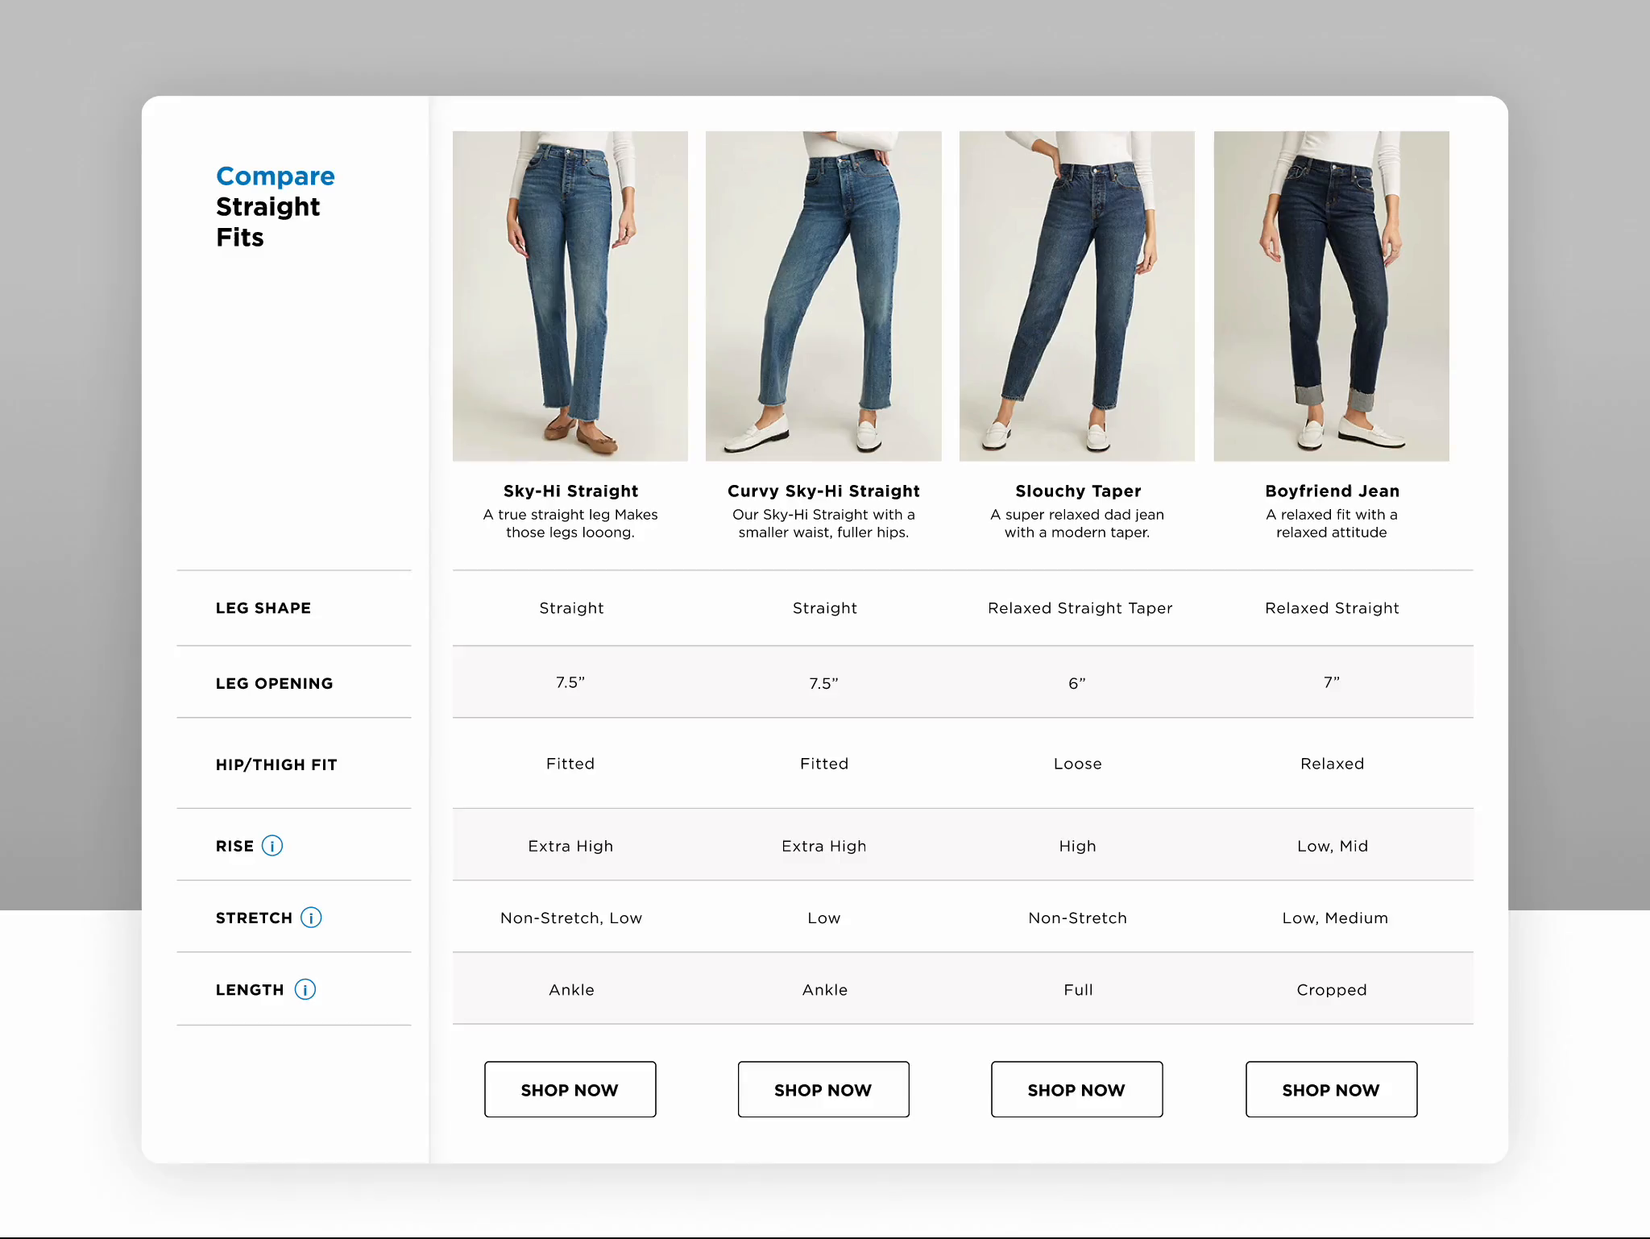Click the LEG OPENING row label

pyautogui.click(x=274, y=683)
